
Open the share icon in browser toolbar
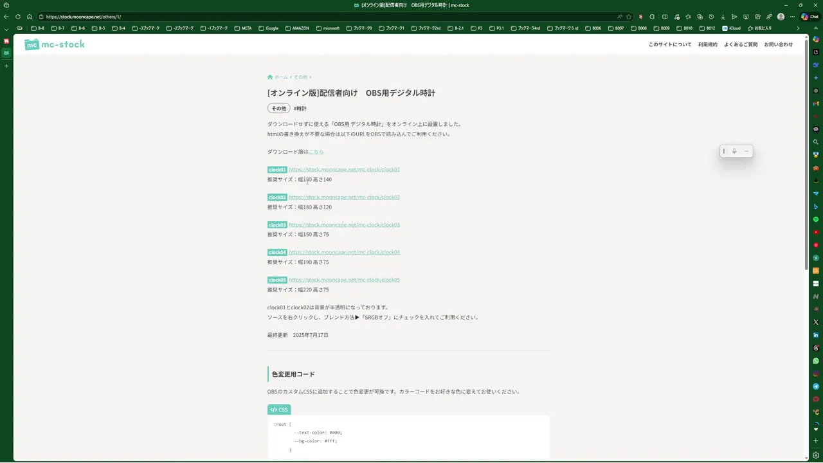coord(757,17)
